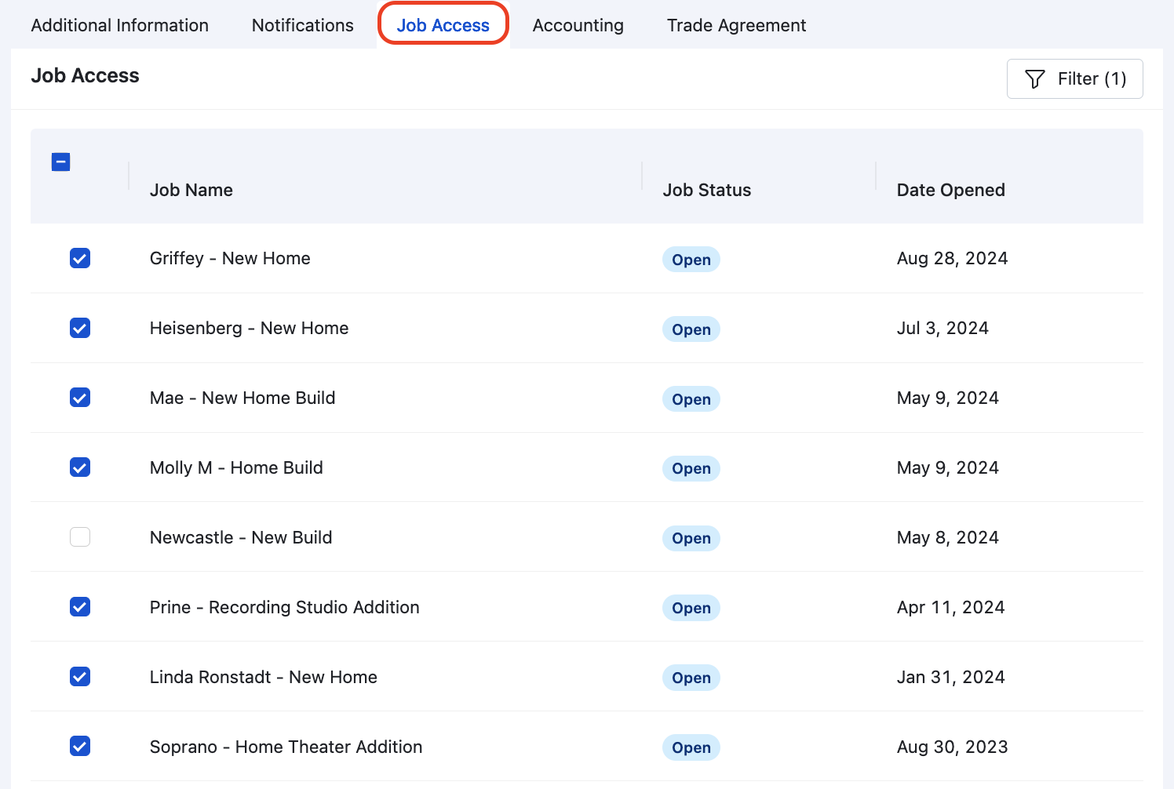Click the date May 8, 2024
This screenshot has width=1174, height=789.
click(x=948, y=537)
